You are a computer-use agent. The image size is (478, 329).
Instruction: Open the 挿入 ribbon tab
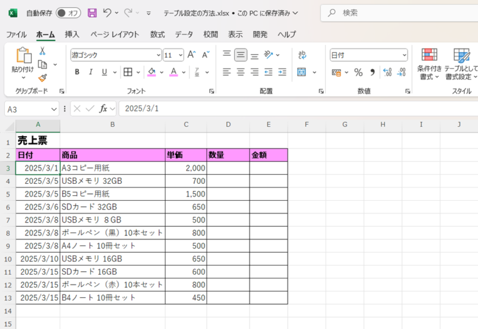click(72, 35)
